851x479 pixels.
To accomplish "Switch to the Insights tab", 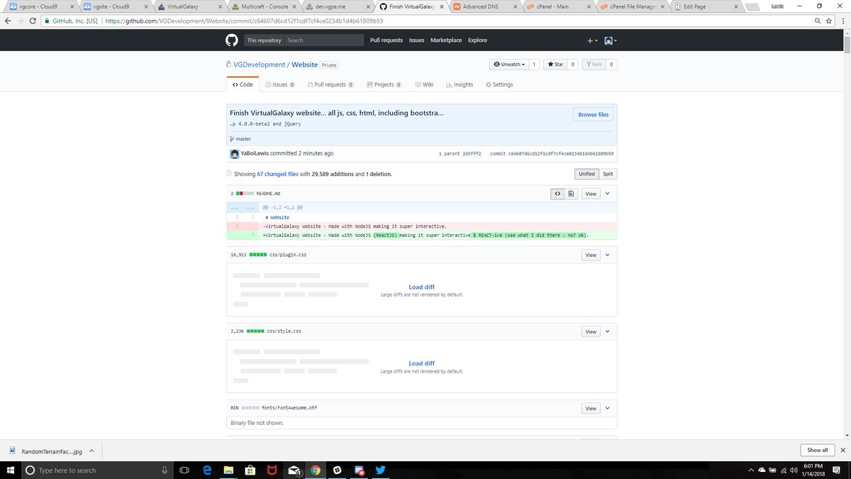I will 460,84.
